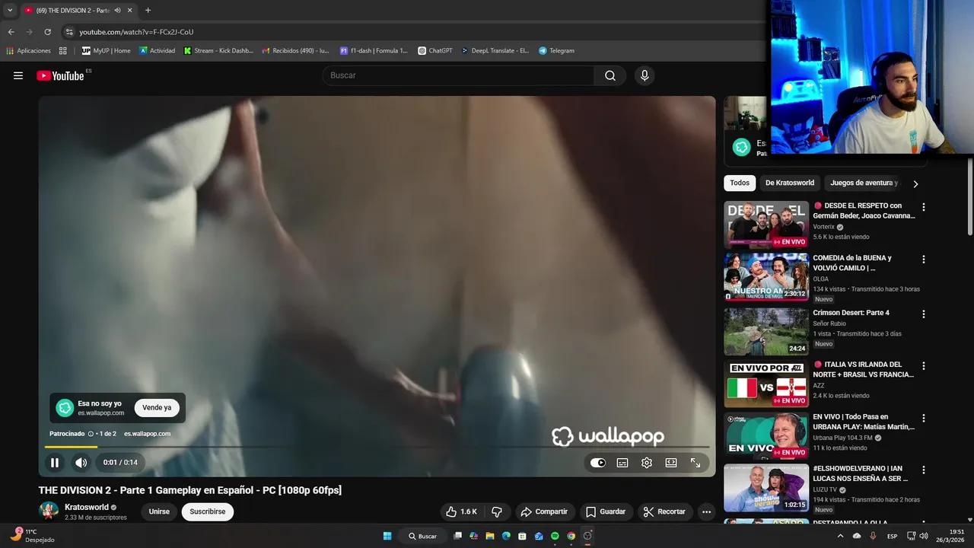Switch to theater mode view
The image size is (974, 548).
click(x=671, y=463)
